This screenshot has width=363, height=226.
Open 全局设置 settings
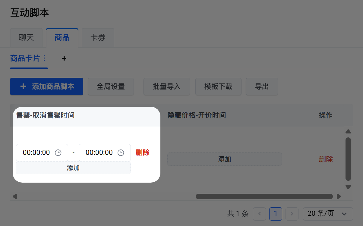pyautogui.click(x=111, y=87)
